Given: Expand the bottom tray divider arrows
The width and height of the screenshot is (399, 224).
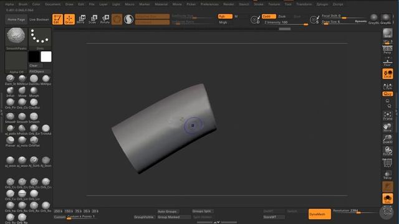Looking at the screenshot, I should pos(216,222).
